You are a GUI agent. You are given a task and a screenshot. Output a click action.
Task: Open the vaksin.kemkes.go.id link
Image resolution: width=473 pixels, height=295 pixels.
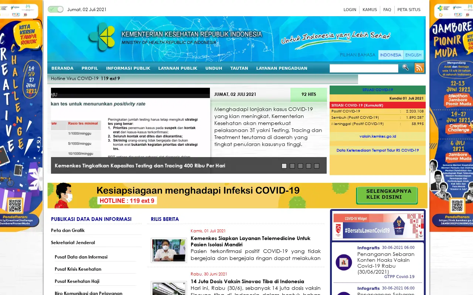point(378,136)
